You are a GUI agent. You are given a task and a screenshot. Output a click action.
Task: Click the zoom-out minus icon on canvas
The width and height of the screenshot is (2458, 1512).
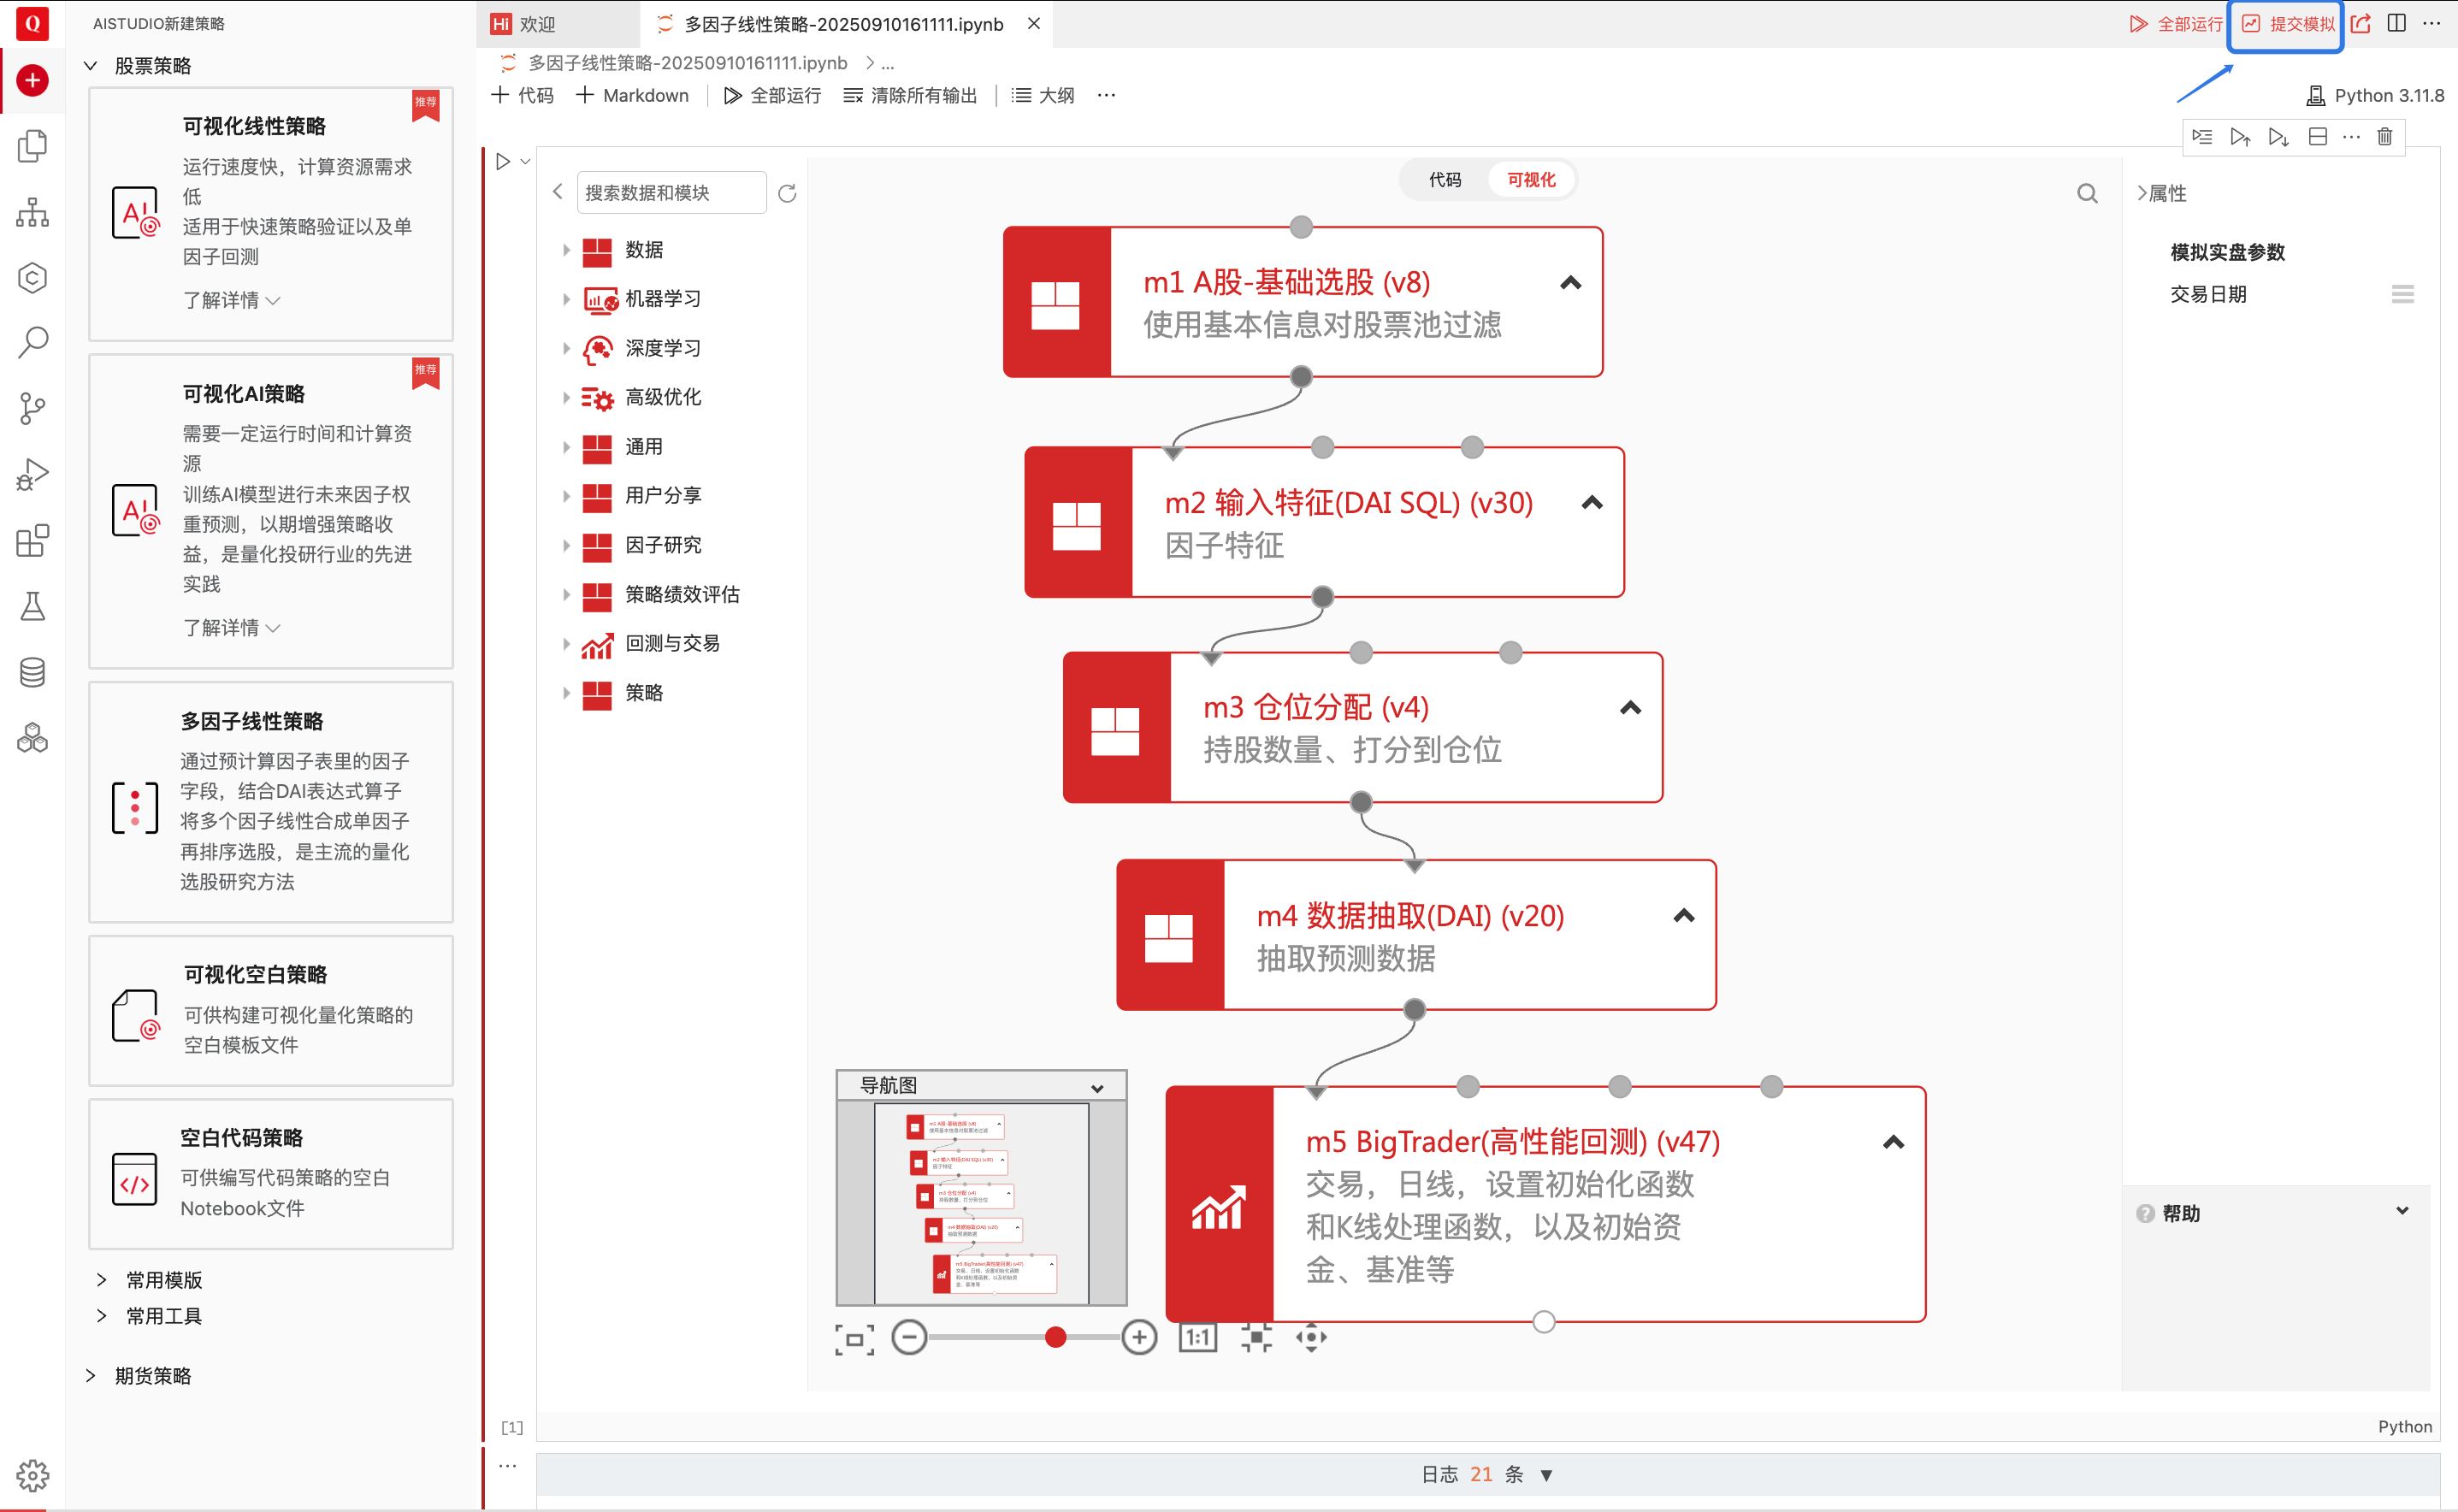pyautogui.click(x=909, y=1337)
